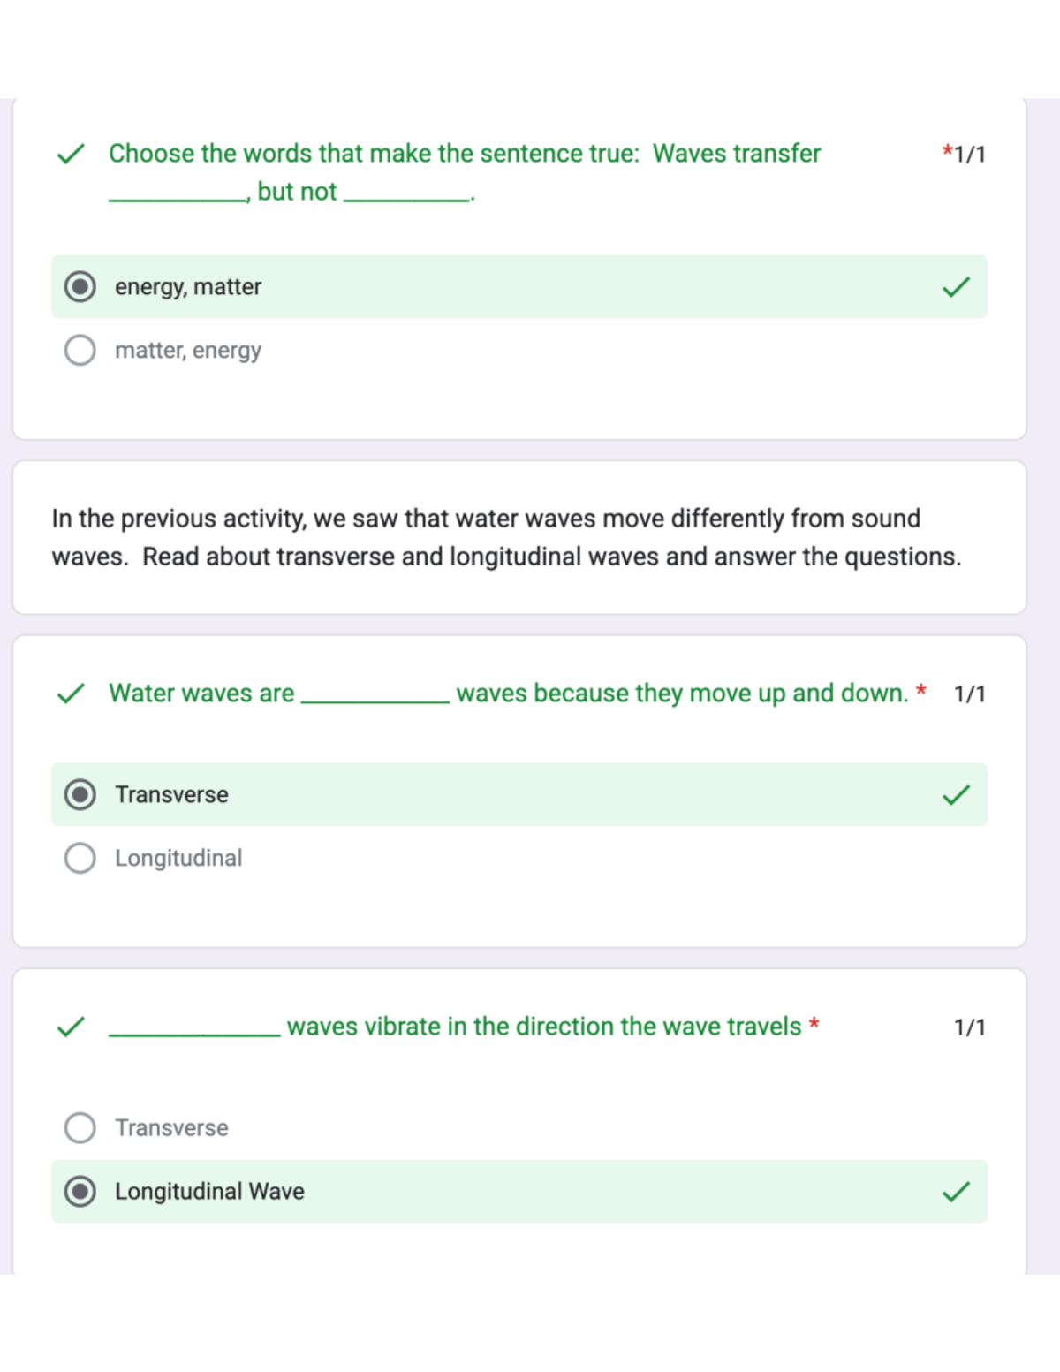Select the 'energy, matter' radio button
Image resolution: width=1060 pixels, height=1372 pixels.
[80, 287]
